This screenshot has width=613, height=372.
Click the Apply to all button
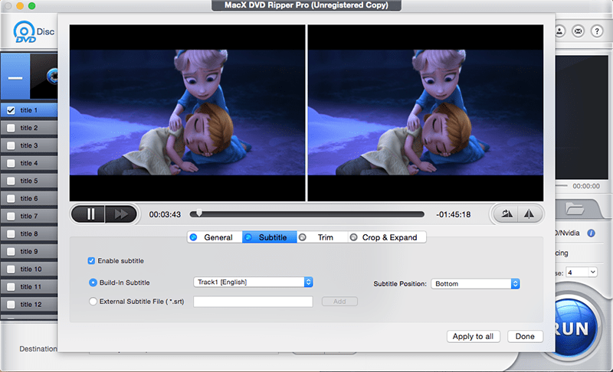473,337
